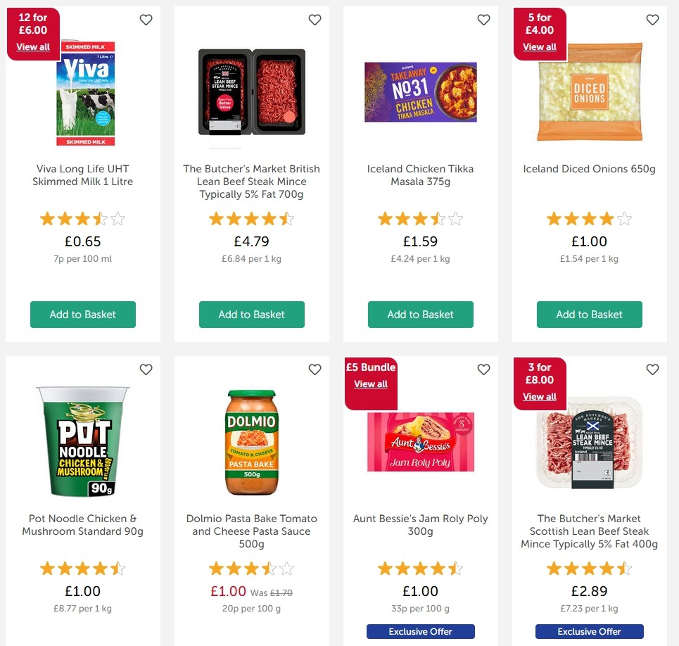679x646 pixels.
Task: Add Iceland Chicken Tikka Masala to basket
Action: point(420,315)
